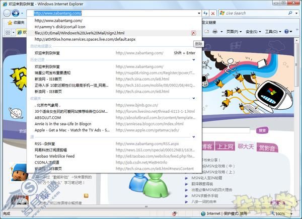The height and width of the screenshot is (219, 302).
Task: Click the Live Search magnifier icon
Action: (x=290, y=13)
